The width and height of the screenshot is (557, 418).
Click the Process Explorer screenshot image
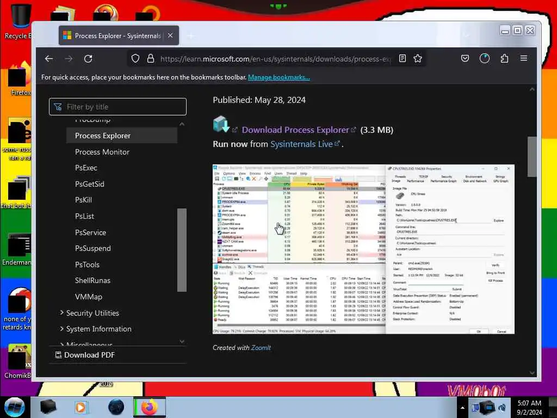[x=363, y=249]
